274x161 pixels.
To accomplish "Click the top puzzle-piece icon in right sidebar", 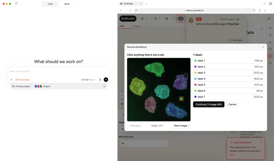I will coord(270,28).
